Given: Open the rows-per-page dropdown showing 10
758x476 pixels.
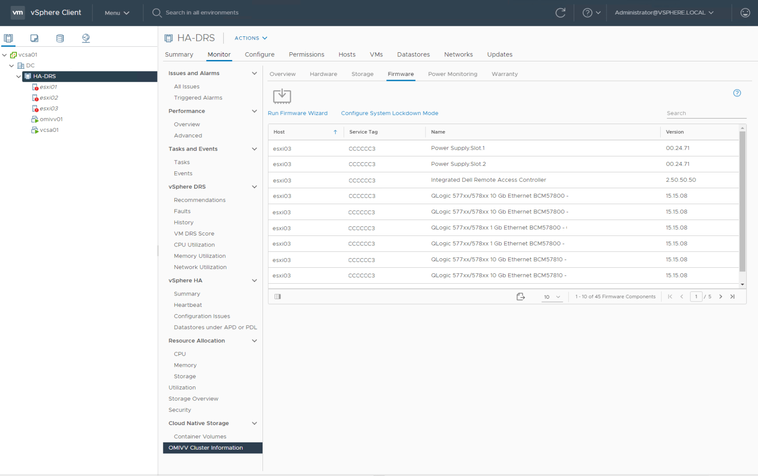Looking at the screenshot, I should point(552,297).
